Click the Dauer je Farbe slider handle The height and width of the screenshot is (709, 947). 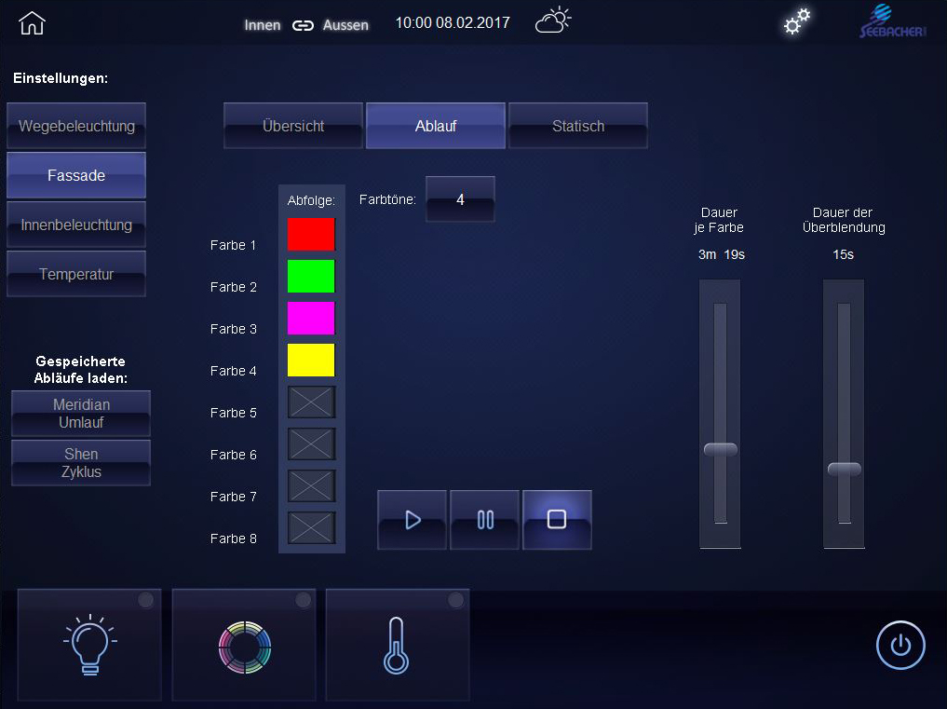(720, 450)
